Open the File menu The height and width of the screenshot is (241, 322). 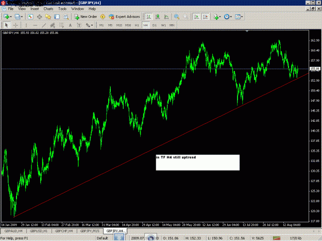pyautogui.click(x=11, y=9)
